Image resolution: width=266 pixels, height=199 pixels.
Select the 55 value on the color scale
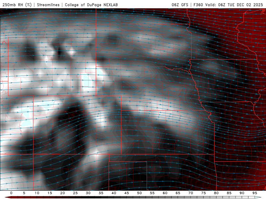[152, 193]
